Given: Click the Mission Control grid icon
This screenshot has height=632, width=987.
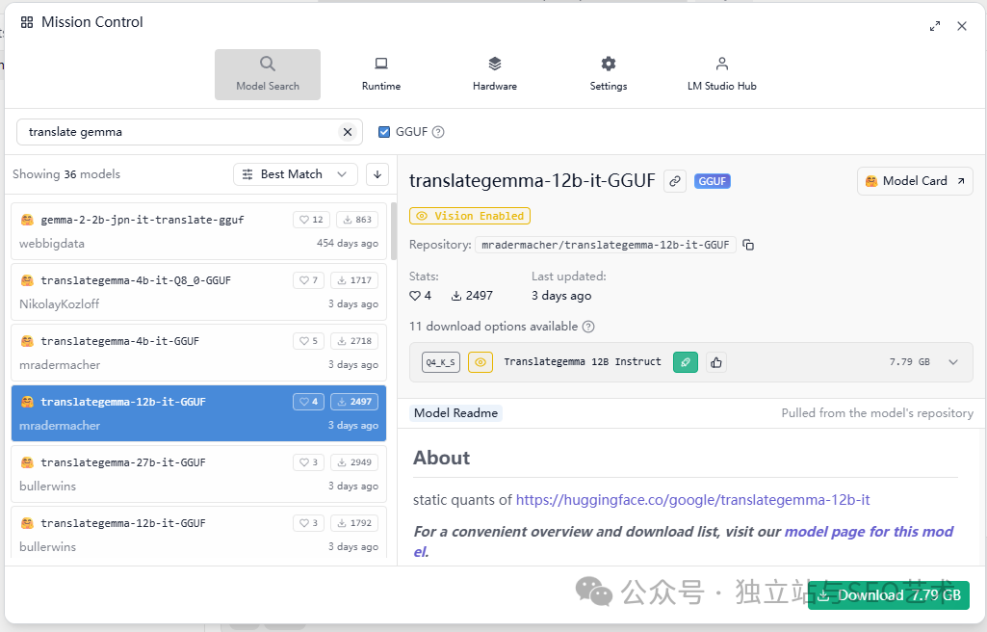Looking at the screenshot, I should [27, 23].
